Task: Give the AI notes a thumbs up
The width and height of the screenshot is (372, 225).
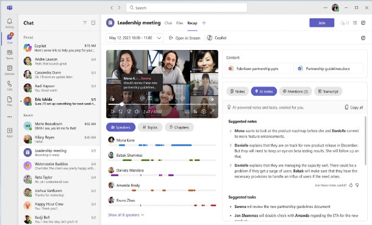Action: (x=351, y=185)
